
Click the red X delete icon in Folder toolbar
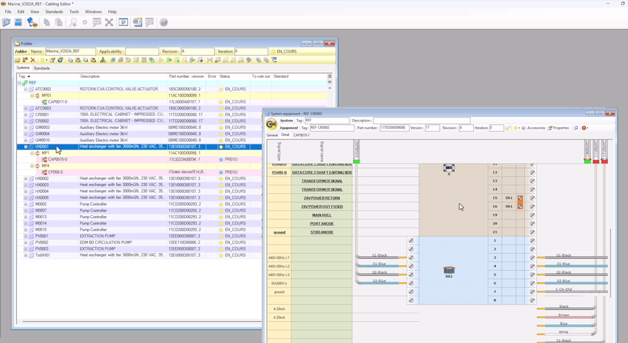pyautogui.click(x=32, y=60)
